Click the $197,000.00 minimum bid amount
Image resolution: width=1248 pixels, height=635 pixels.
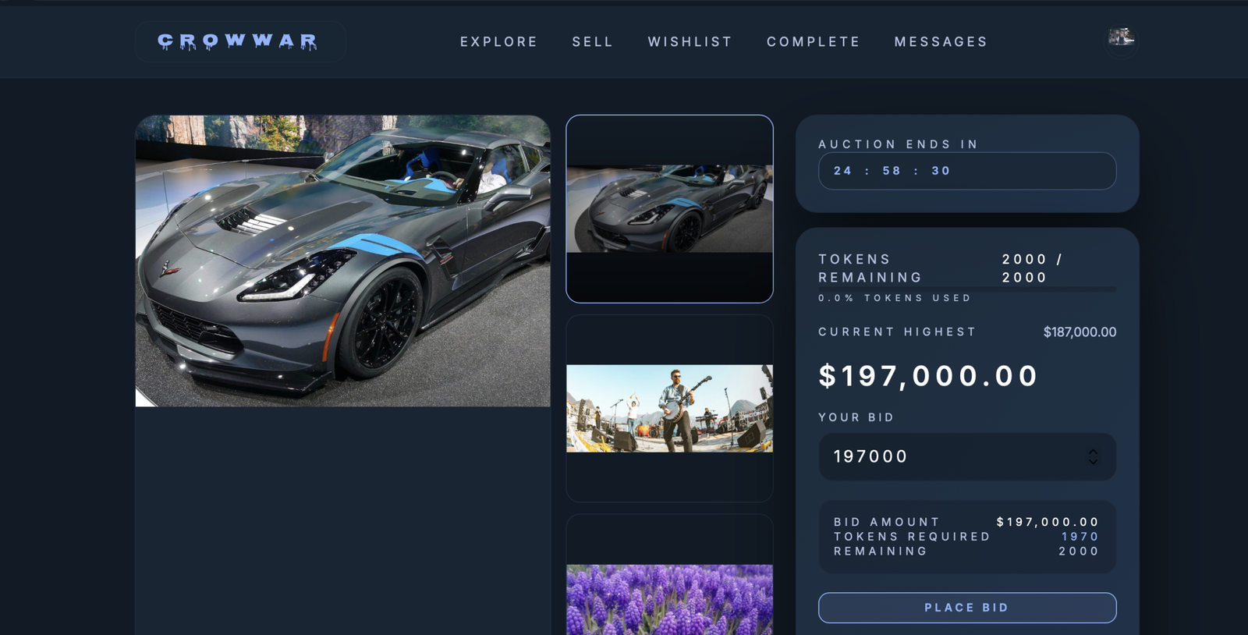pos(928,376)
